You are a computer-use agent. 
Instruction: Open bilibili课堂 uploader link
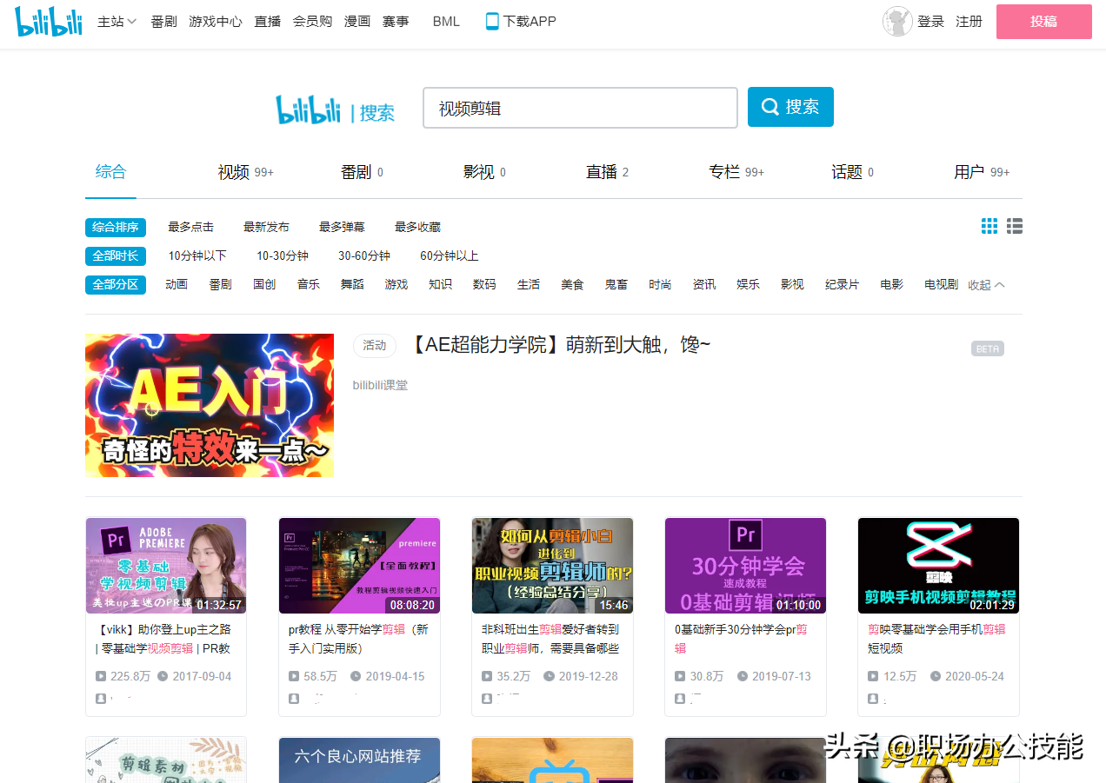click(380, 385)
